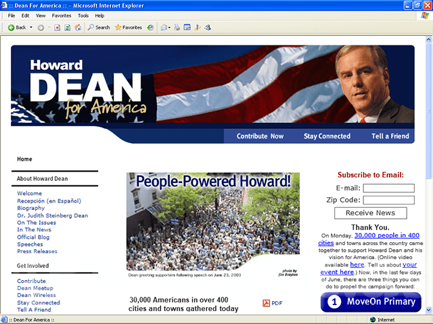The height and width of the screenshot is (324, 433).
Task: Open the Welcome sidebar link
Action: pyautogui.click(x=30, y=194)
